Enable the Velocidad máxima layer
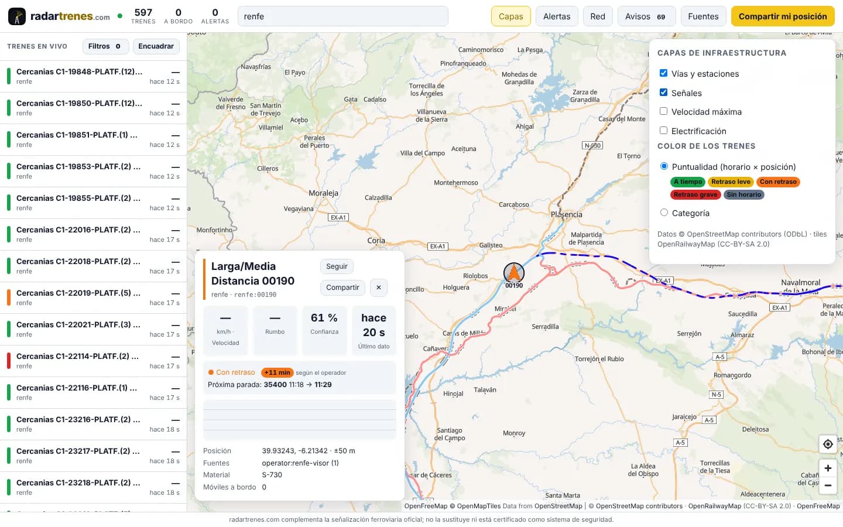Screen dimensions: 843x527 [663, 111]
